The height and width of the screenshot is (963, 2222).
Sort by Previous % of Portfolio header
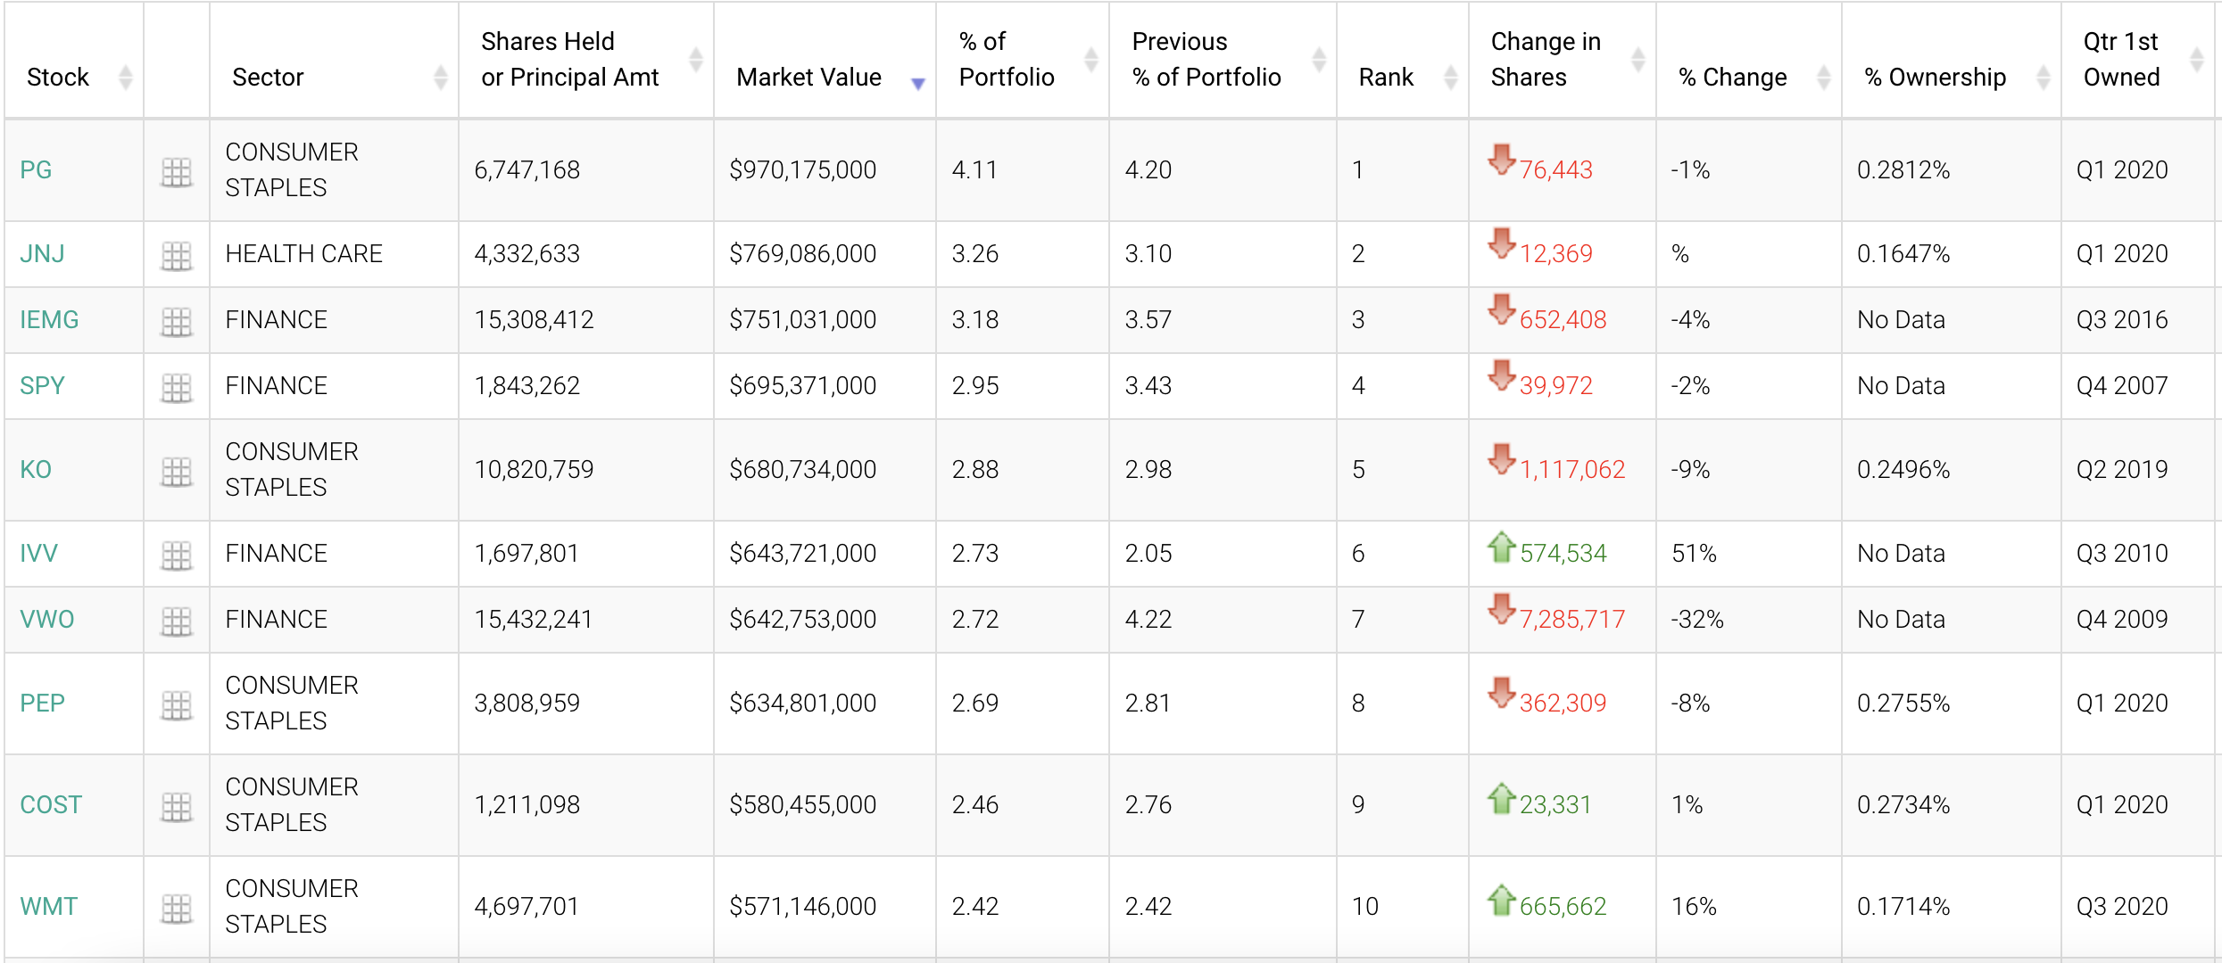pos(1223,60)
